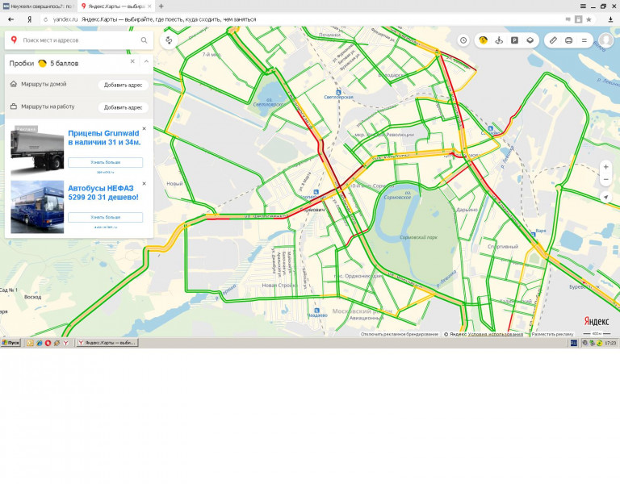Select the ruler measurement tool
Image resolution: width=620 pixels, height=484 pixels.
pos(553,40)
